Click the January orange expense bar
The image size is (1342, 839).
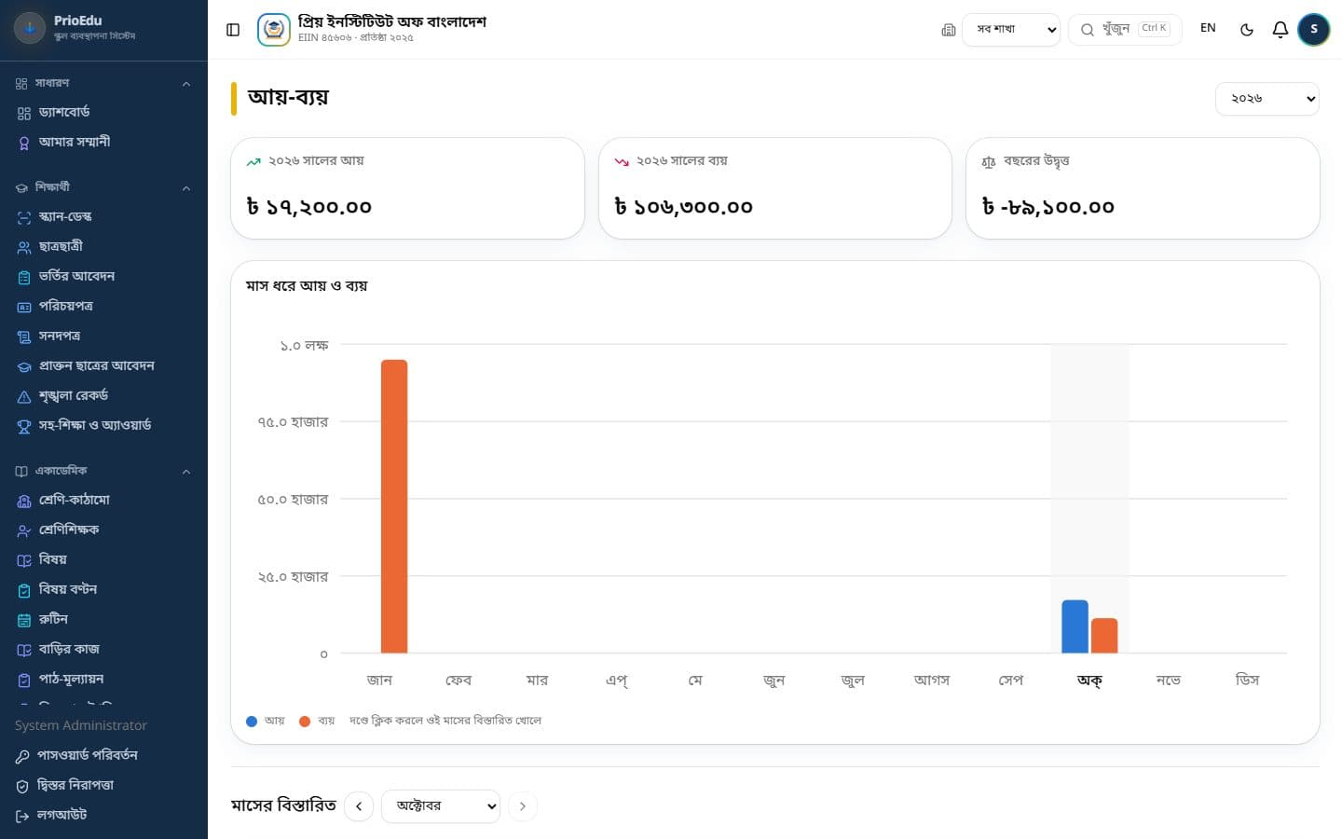click(394, 506)
